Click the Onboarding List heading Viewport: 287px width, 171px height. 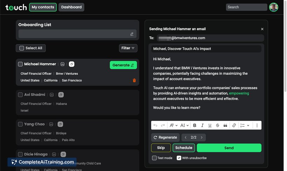(35, 25)
